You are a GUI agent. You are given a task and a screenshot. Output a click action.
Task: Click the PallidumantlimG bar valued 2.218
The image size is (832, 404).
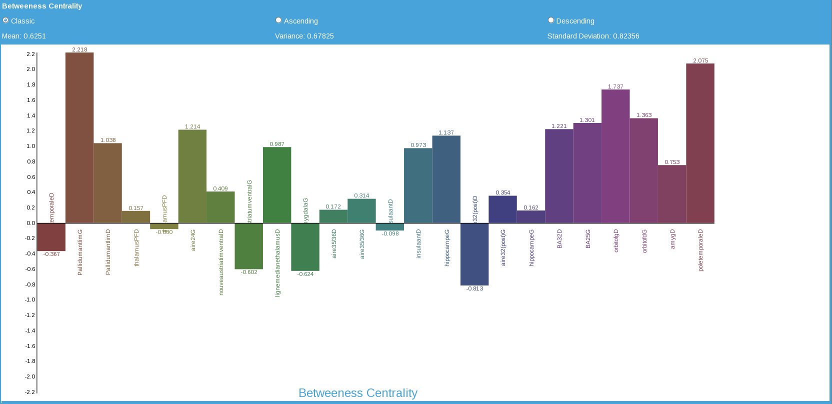pos(79,137)
